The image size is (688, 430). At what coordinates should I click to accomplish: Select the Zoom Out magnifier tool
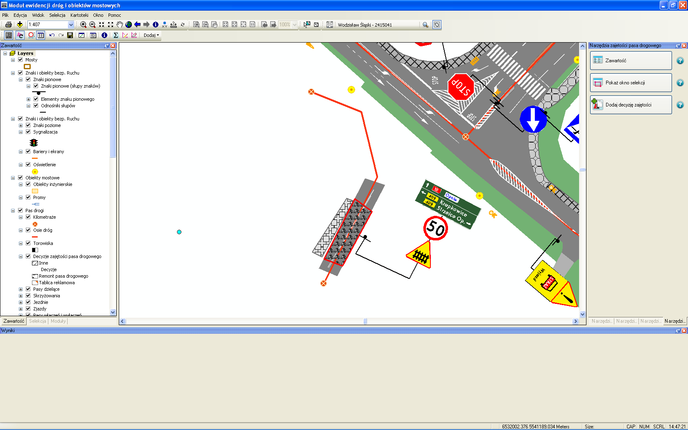(x=92, y=25)
